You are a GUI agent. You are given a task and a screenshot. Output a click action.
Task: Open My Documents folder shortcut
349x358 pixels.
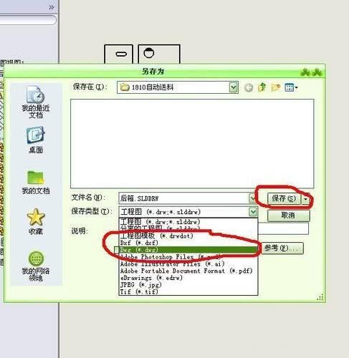pyautogui.click(x=36, y=183)
